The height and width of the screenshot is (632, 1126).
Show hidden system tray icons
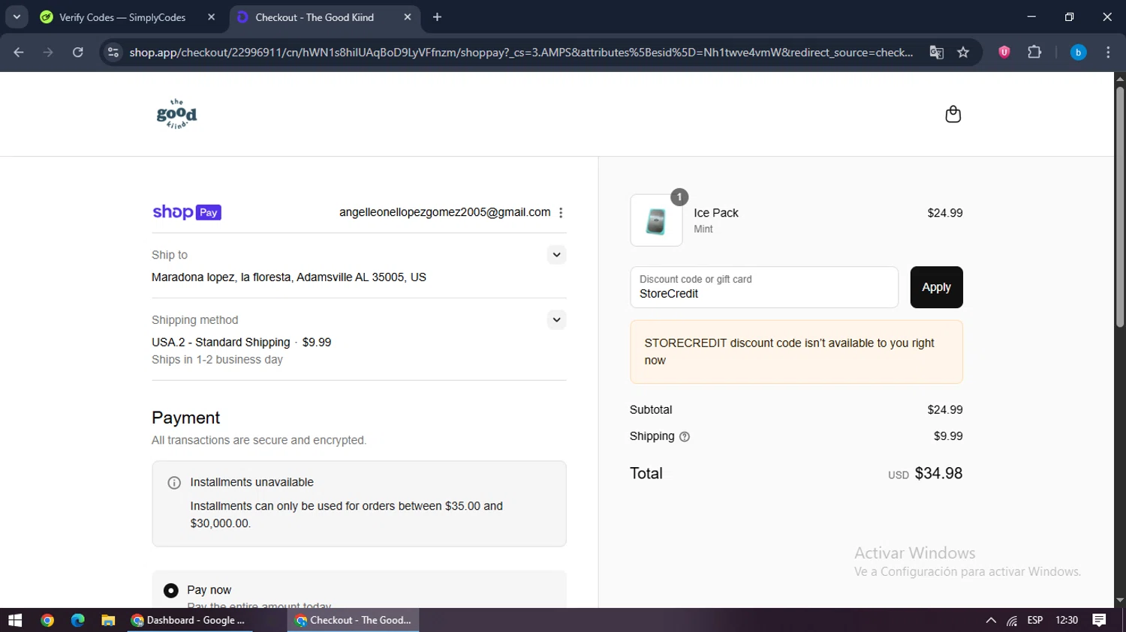991,620
